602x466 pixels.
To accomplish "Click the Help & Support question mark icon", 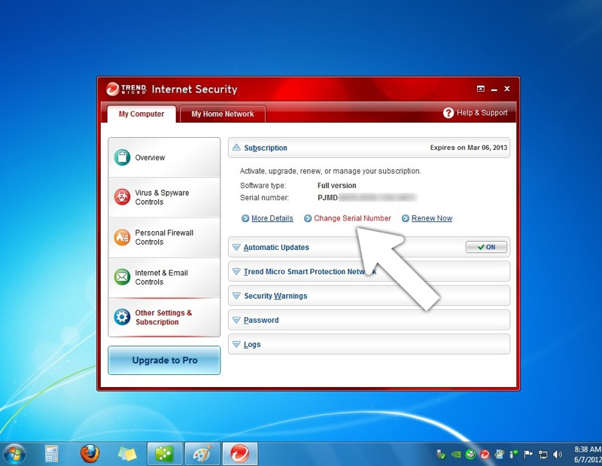I will click(x=448, y=113).
